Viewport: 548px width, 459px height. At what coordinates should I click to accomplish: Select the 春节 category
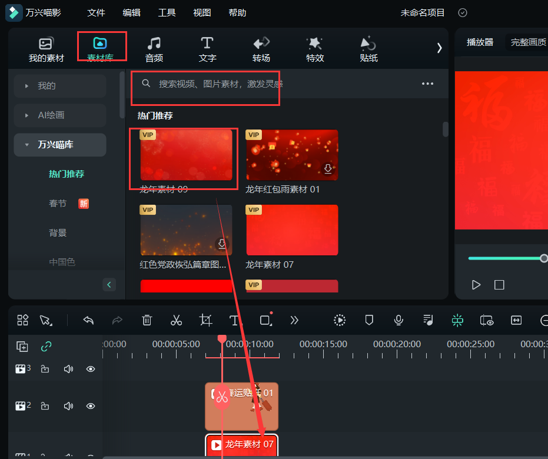coord(58,204)
